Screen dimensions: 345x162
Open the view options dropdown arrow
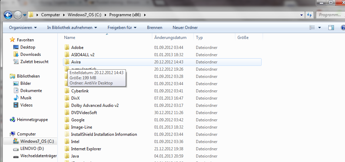tap(319, 28)
